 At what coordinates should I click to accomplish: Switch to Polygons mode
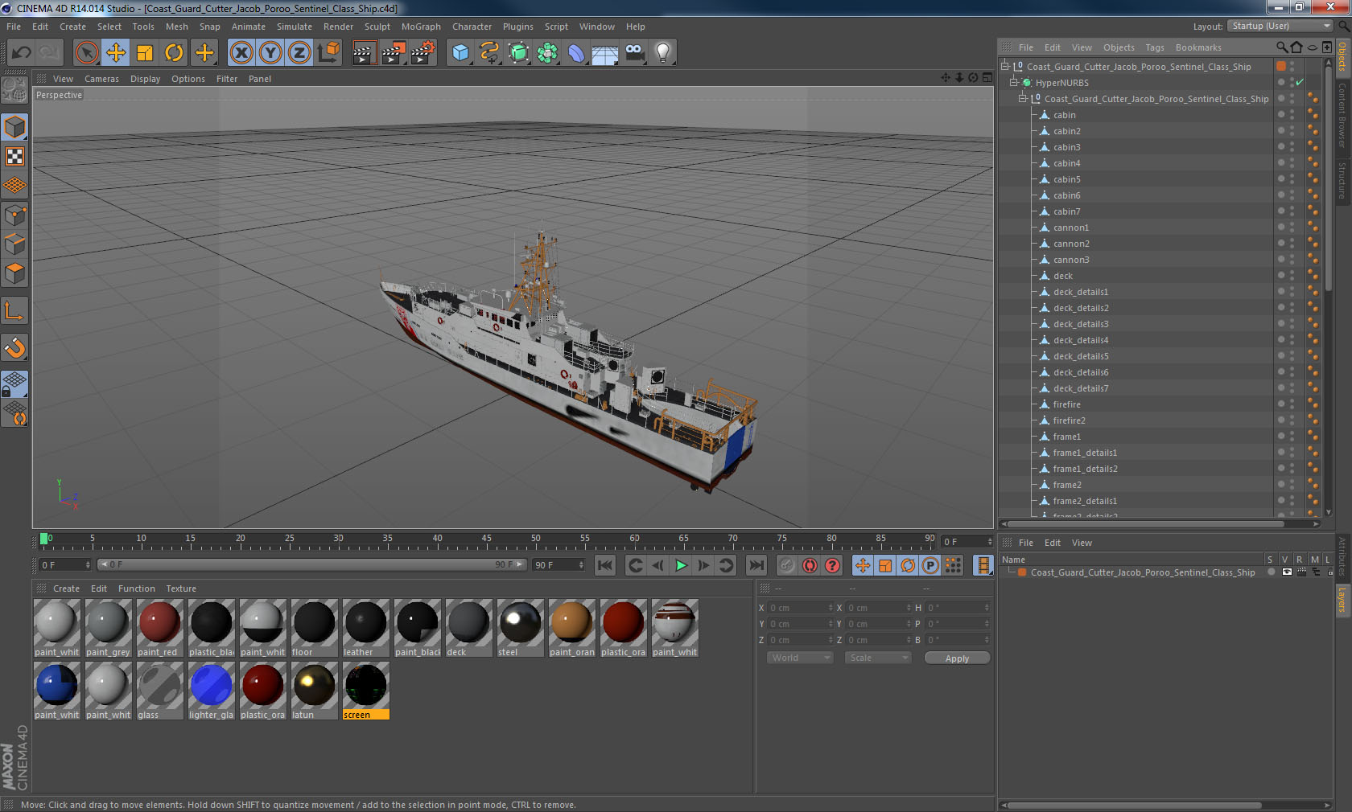click(14, 274)
